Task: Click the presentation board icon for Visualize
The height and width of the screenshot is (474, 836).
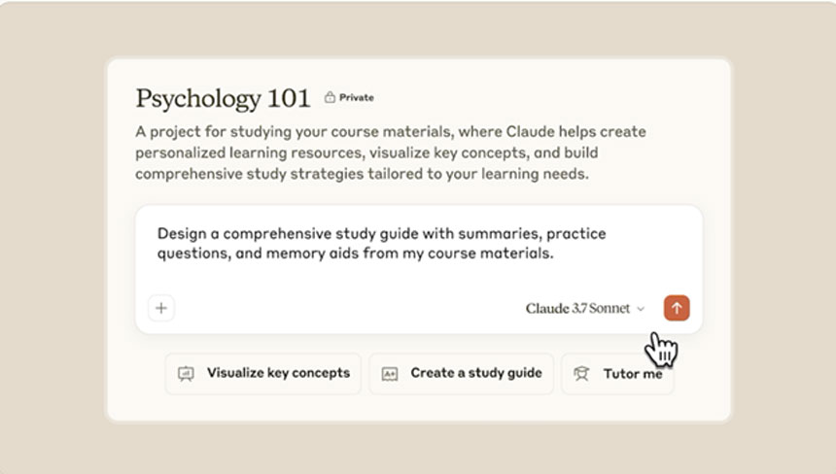Action: (186, 374)
